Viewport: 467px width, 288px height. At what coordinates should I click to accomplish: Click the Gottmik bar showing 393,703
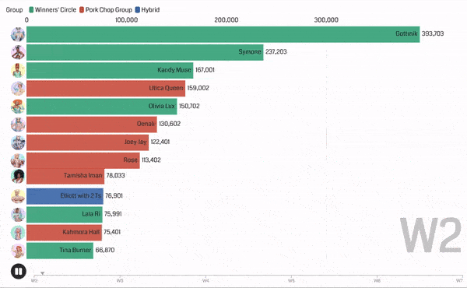pyautogui.click(x=223, y=34)
